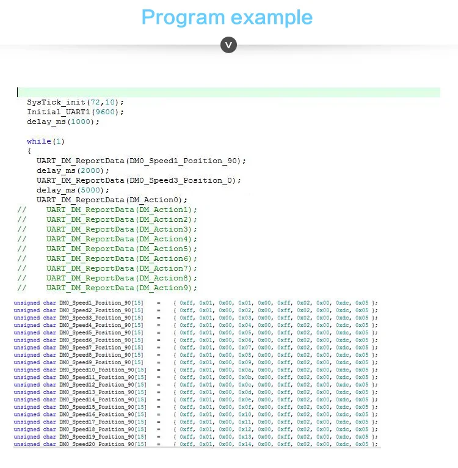Click the 0x13 value in Speed19 row
Image resolution: width=458 pixels, height=468 pixels.
click(245, 437)
